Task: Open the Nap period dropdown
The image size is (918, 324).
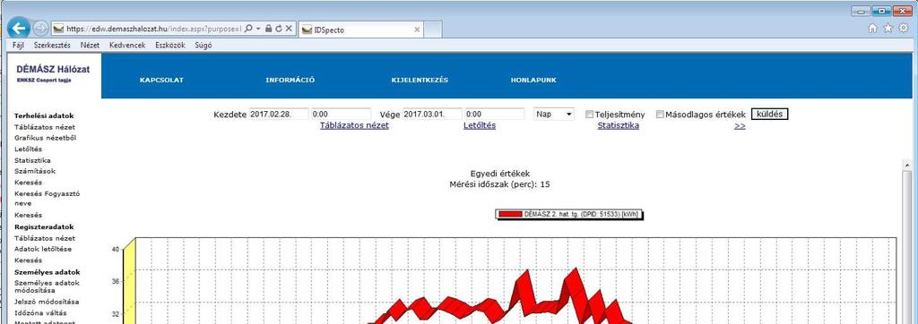Action: coord(554,114)
